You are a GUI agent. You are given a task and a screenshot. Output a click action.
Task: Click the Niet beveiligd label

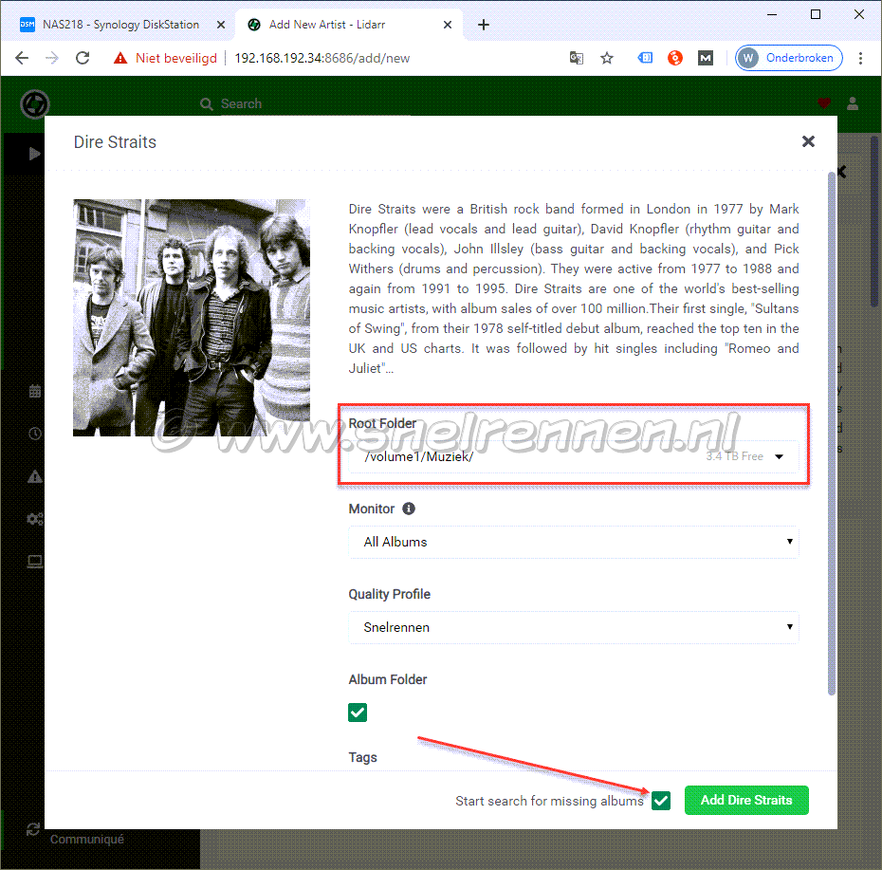tap(176, 59)
